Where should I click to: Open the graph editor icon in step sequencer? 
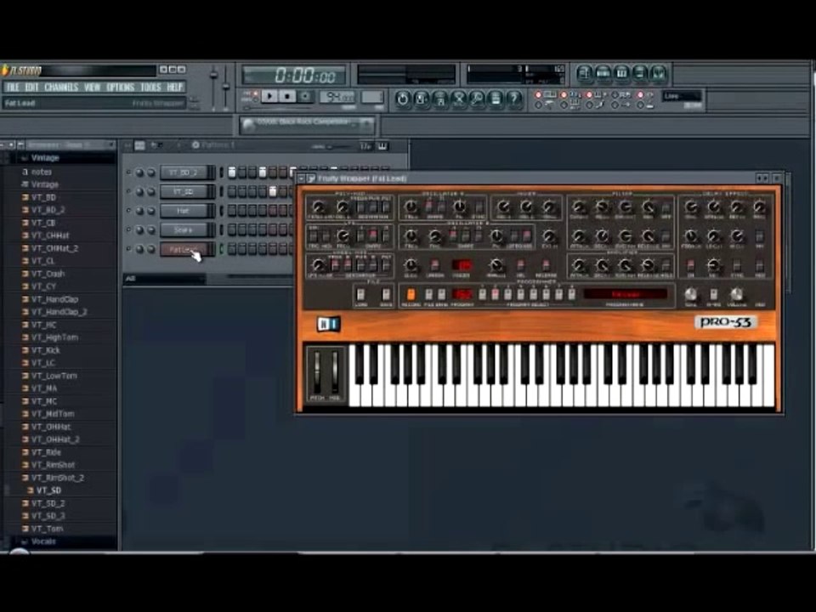tap(365, 146)
